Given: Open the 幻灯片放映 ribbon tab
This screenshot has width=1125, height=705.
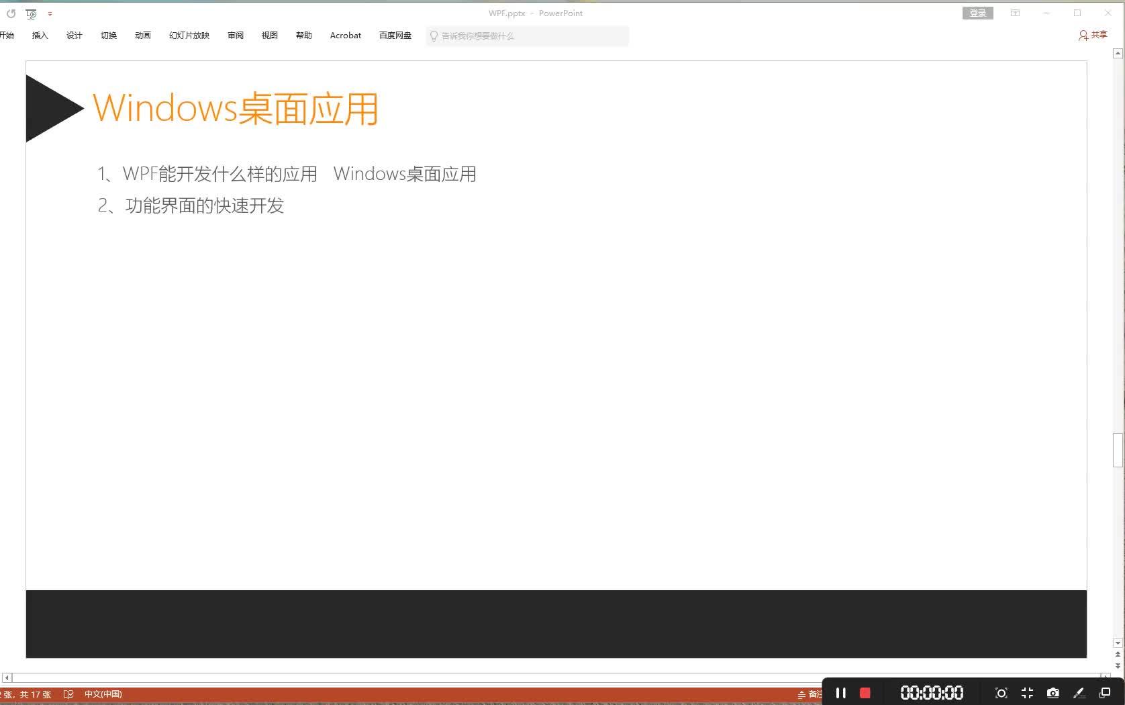Looking at the screenshot, I should [x=189, y=36].
